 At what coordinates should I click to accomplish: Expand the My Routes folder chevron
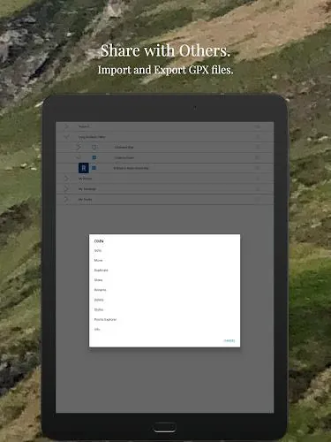(66, 179)
